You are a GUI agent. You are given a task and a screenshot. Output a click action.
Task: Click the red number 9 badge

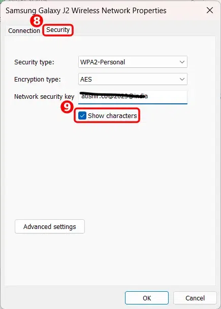67,107
